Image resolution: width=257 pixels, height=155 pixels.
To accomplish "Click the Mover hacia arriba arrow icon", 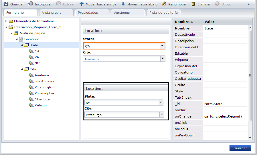I will coord(82,4).
